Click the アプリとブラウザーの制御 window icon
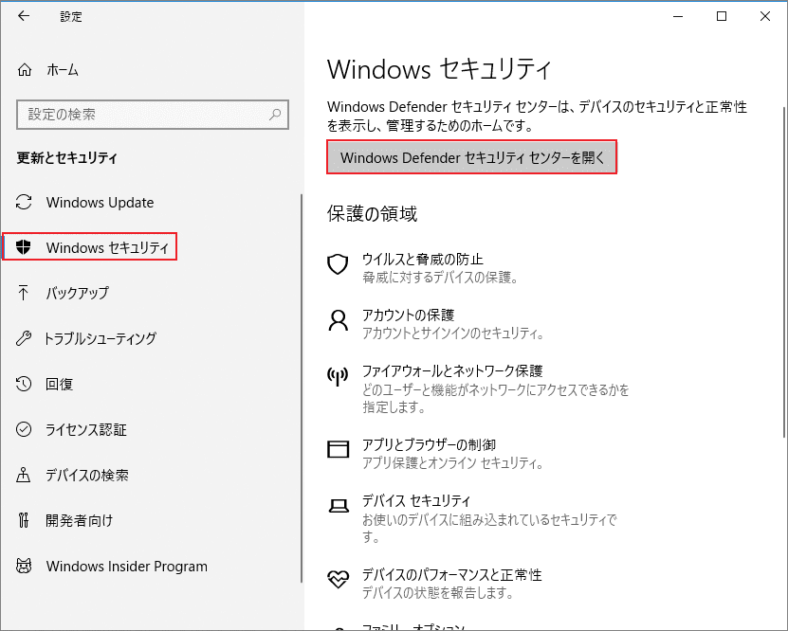 [338, 450]
